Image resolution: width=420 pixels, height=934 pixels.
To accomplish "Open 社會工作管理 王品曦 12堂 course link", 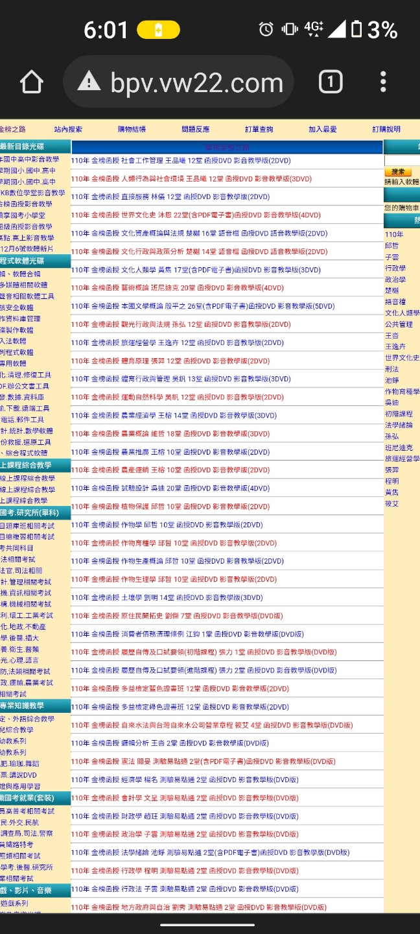I will coord(181,161).
